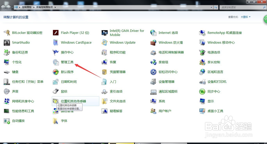
Task: Click the 所有控制面板项 breadcrumb segment
Action: point(44,7)
